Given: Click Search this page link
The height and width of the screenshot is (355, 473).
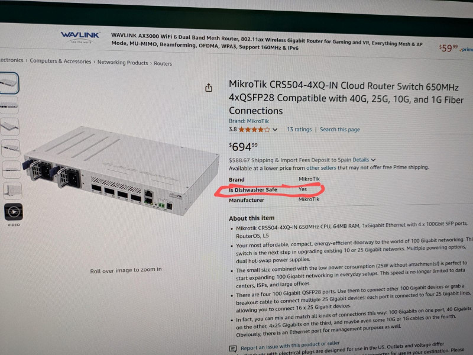Looking at the screenshot, I should point(339,130).
